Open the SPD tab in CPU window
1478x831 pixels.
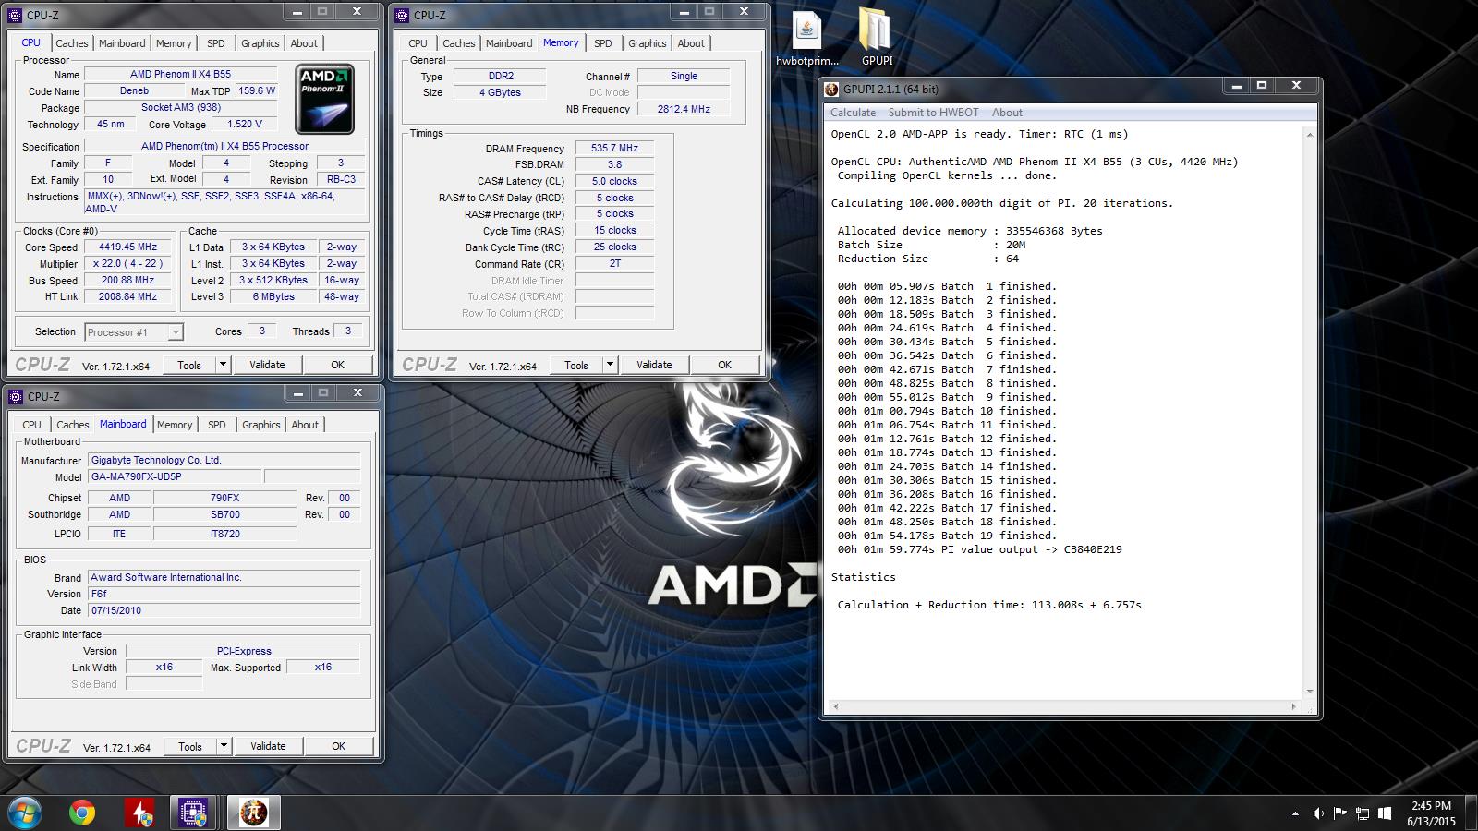215,43
